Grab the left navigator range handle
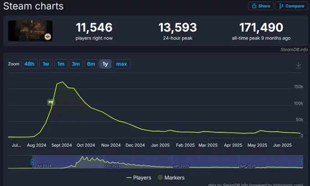 32,162
